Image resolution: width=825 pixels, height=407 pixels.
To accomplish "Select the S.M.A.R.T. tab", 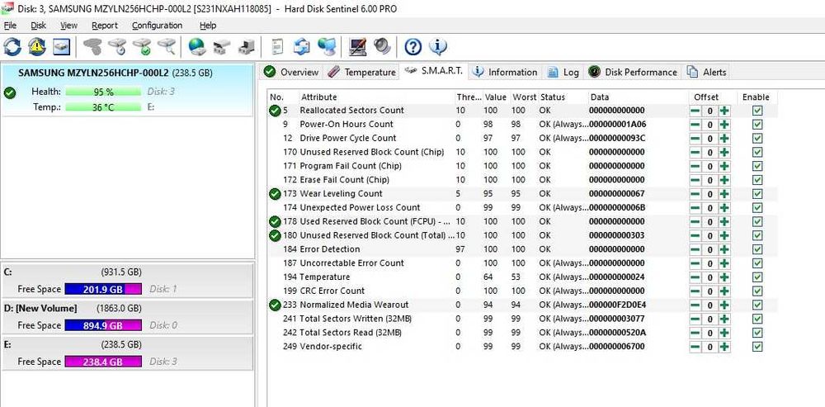I will pyautogui.click(x=434, y=71).
